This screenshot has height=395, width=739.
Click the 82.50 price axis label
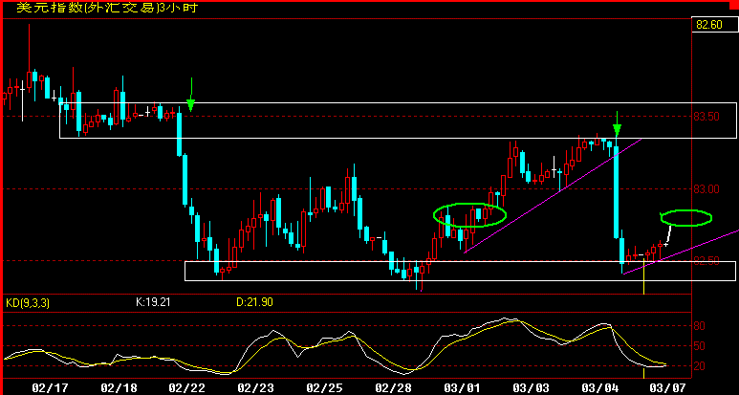(706, 260)
